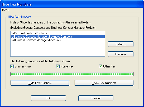Click the Show Fax Numbers button
The height and width of the screenshot is (107, 144).
(104, 83)
